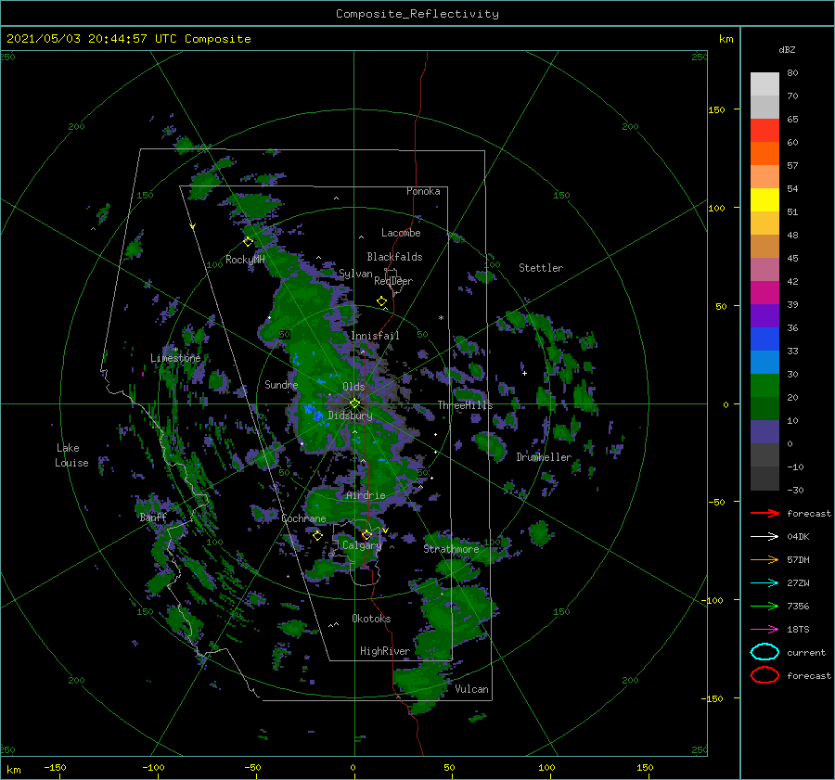
Task: Click the yellow diamond marker below RedDeer
Action: point(381,301)
